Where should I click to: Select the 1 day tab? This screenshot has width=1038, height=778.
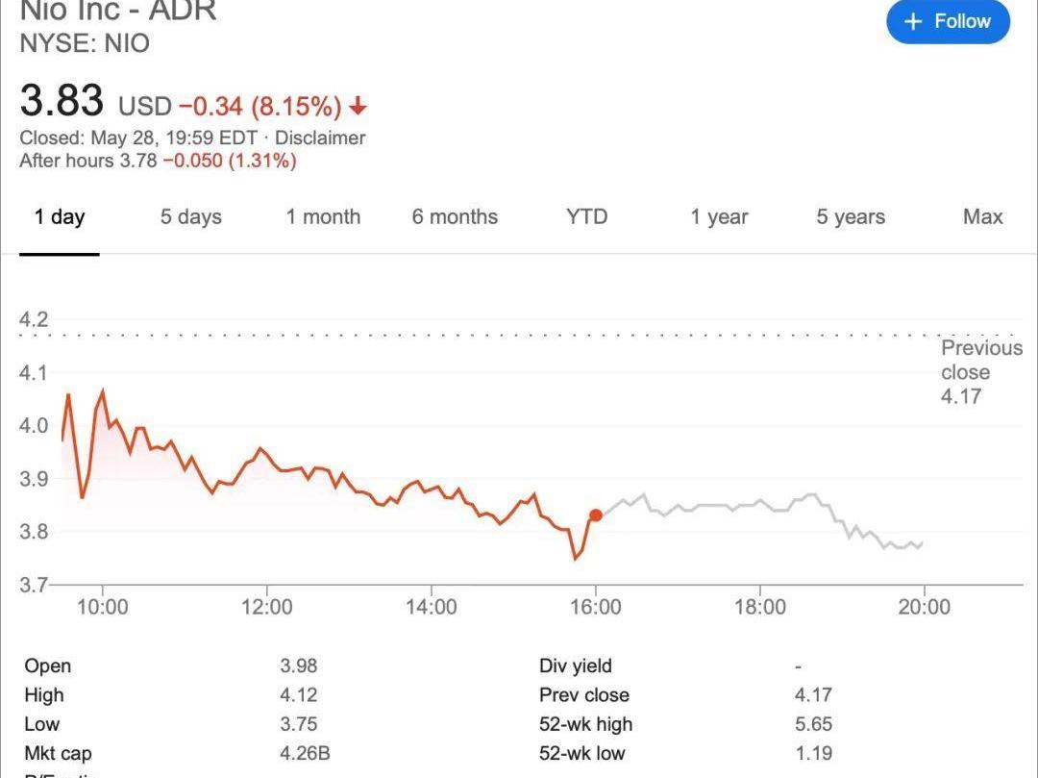(60, 217)
